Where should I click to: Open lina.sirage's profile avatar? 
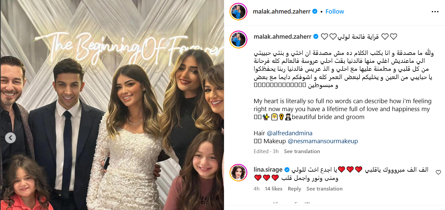coord(239,172)
